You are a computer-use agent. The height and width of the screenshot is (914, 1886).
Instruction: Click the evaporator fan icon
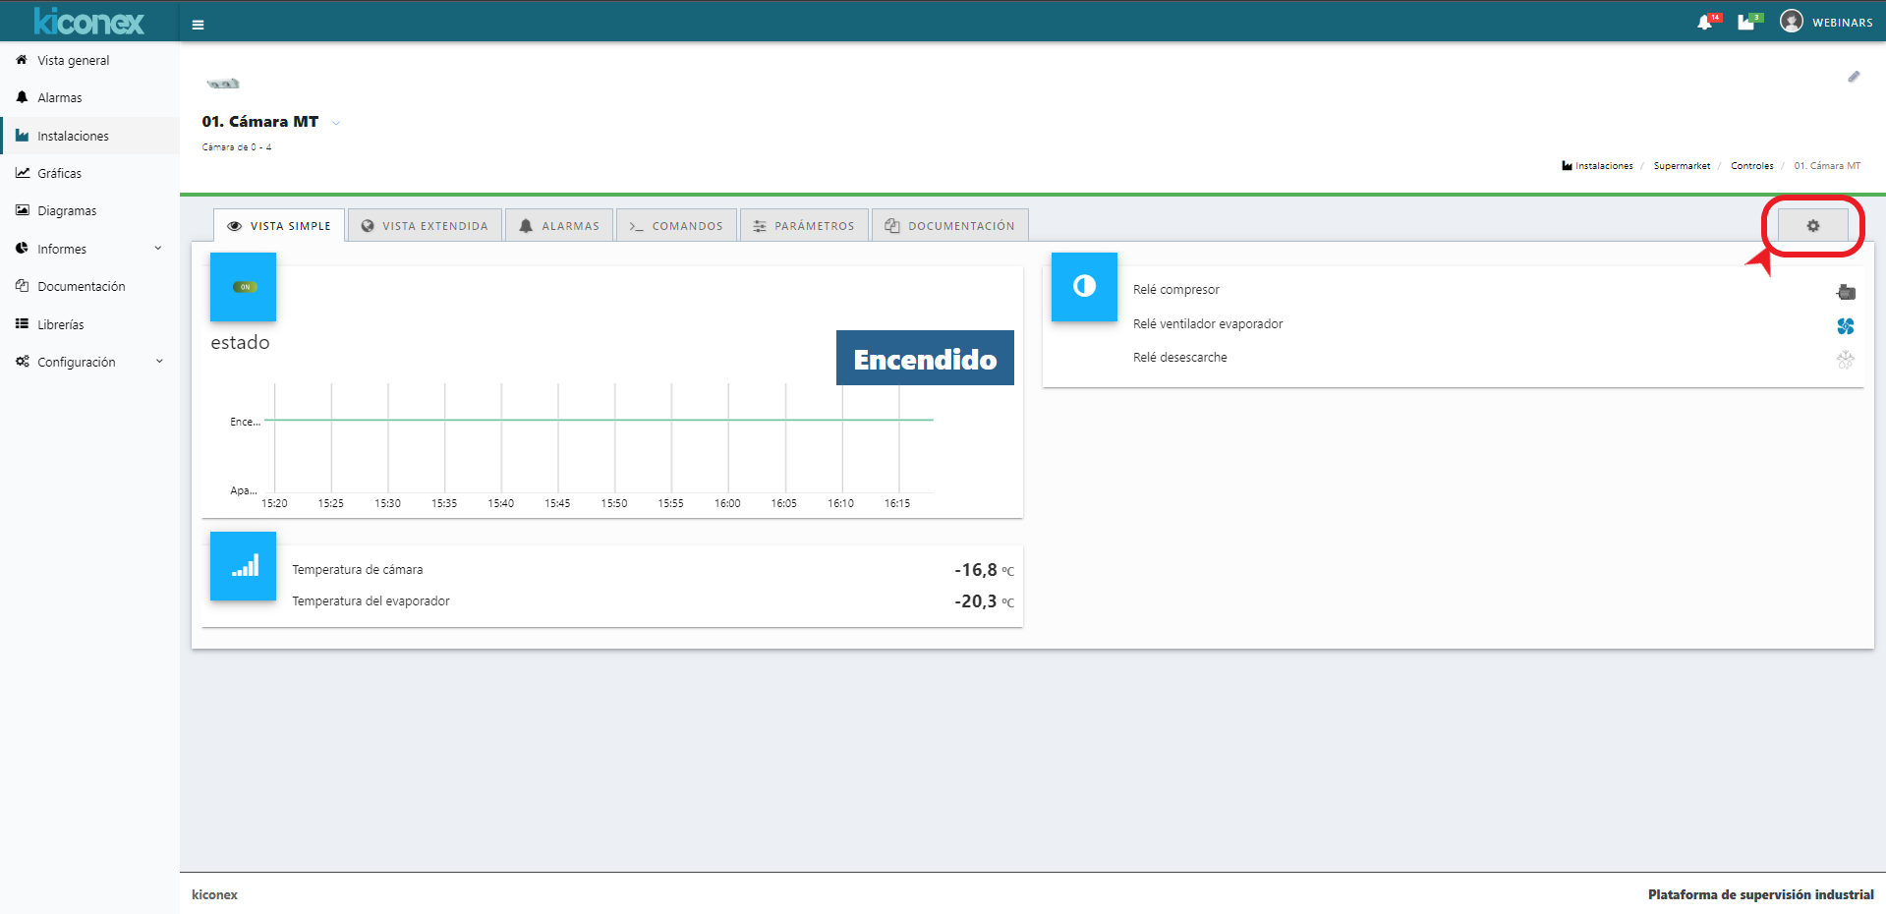click(1846, 326)
